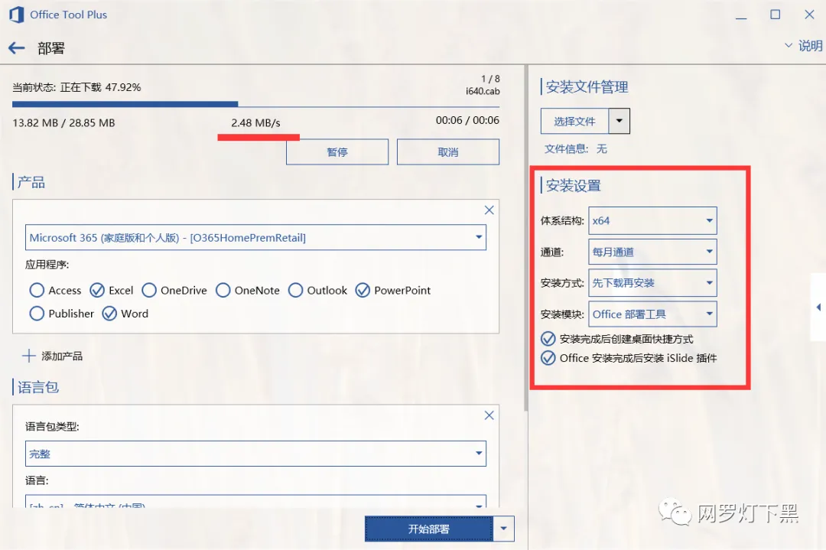
Task: Expand the 说明 help section
Action: coord(804,46)
